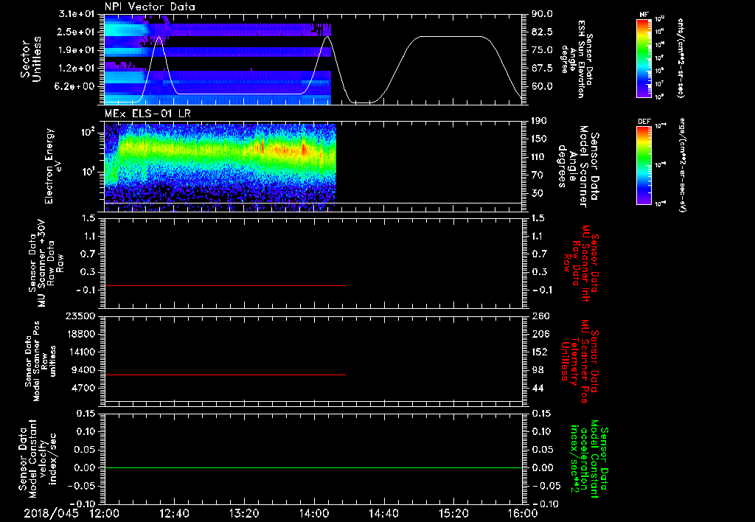Click the '1.2e+01' sector tick label
Viewport: 755px width, 522px height.
[78, 68]
